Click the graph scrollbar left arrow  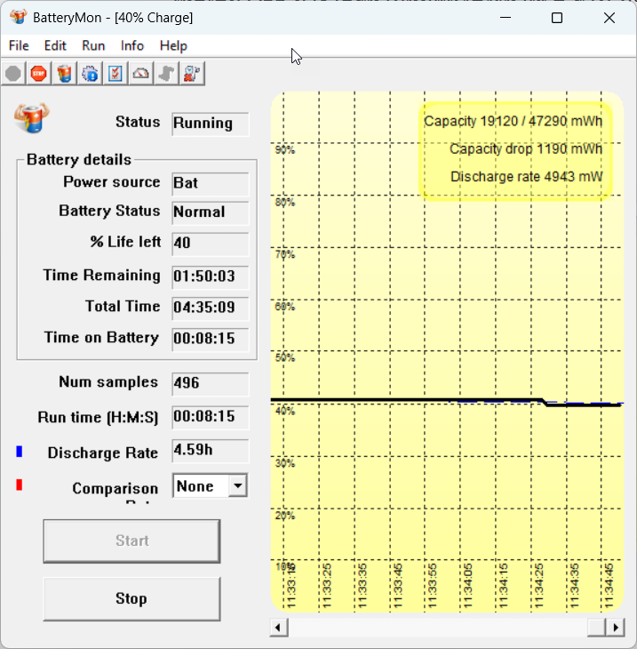point(279,628)
